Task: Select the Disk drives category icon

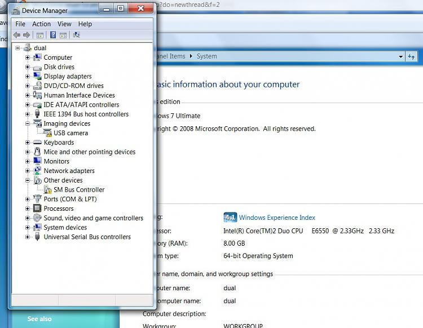Action: pyautogui.click(x=37, y=67)
